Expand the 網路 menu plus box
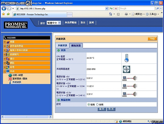This screenshot has width=164, height=124. (5, 63)
